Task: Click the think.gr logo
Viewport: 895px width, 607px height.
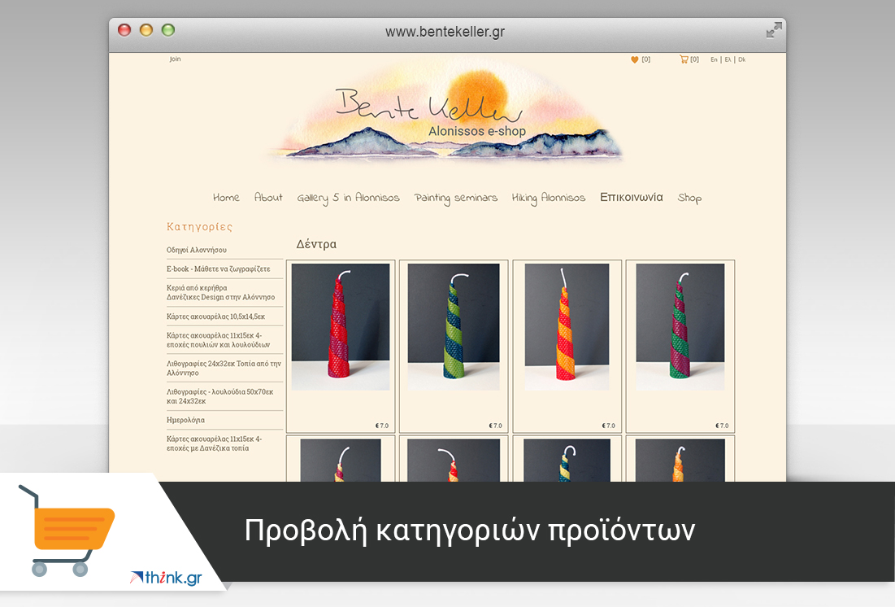Action: 166,577
